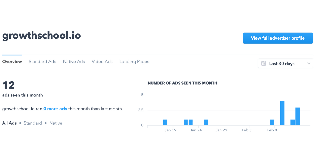Image resolution: width=316 pixels, height=166 pixels.
Task: Go to the Native Ads tab
Action: pyautogui.click(x=74, y=62)
